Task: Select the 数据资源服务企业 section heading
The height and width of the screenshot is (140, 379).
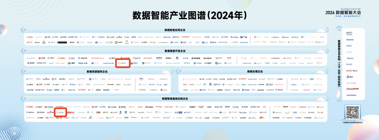Action: coord(97,72)
